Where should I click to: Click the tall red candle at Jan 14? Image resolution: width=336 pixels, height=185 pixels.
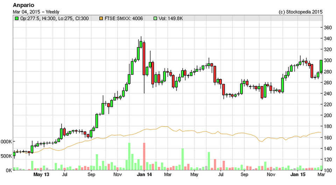pos(144,59)
